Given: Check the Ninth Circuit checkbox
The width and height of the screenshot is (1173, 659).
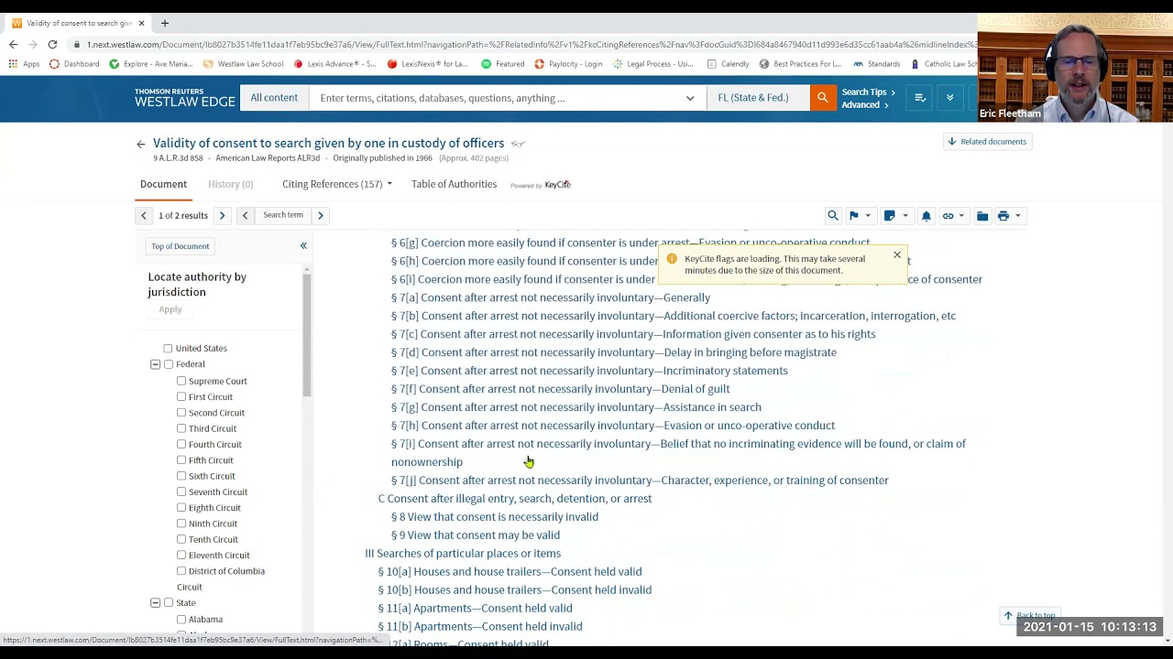Looking at the screenshot, I should coord(181,524).
